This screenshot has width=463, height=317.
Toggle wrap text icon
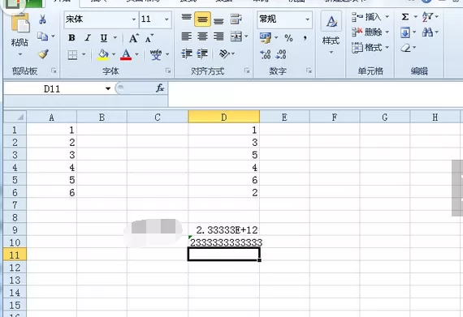(236, 19)
